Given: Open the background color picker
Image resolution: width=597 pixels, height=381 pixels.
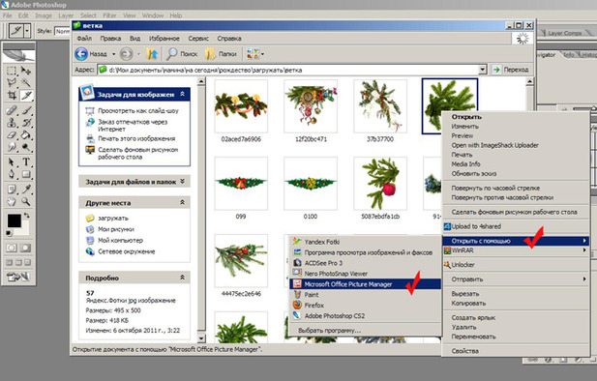Looking at the screenshot, I should click(x=25, y=231).
